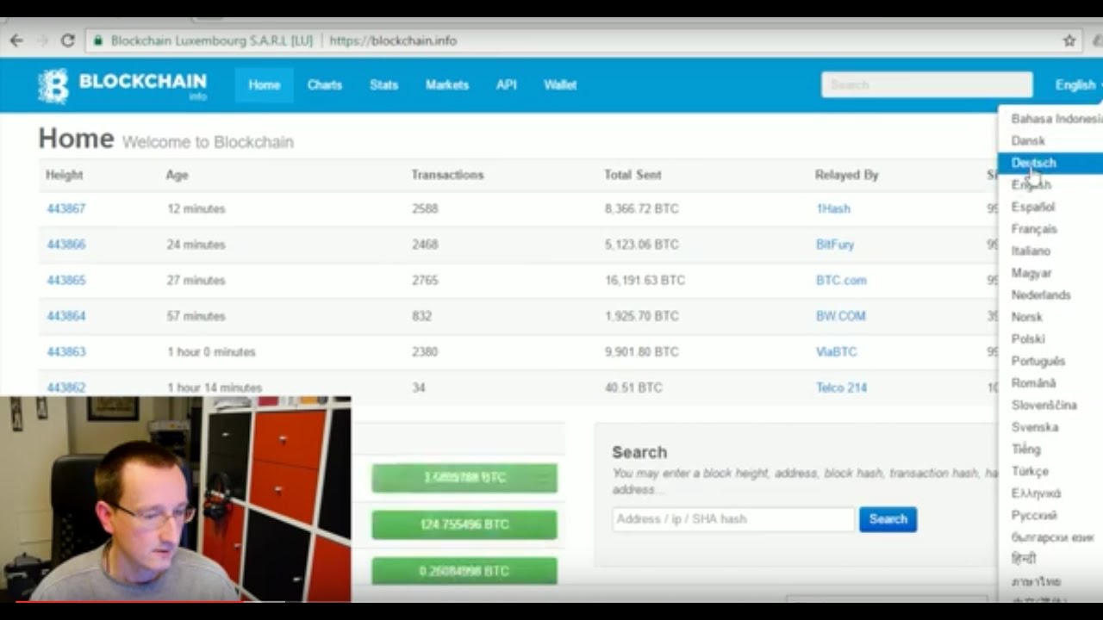Open block 443862 link
Image resolution: width=1103 pixels, height=620 pixels.
66,387
